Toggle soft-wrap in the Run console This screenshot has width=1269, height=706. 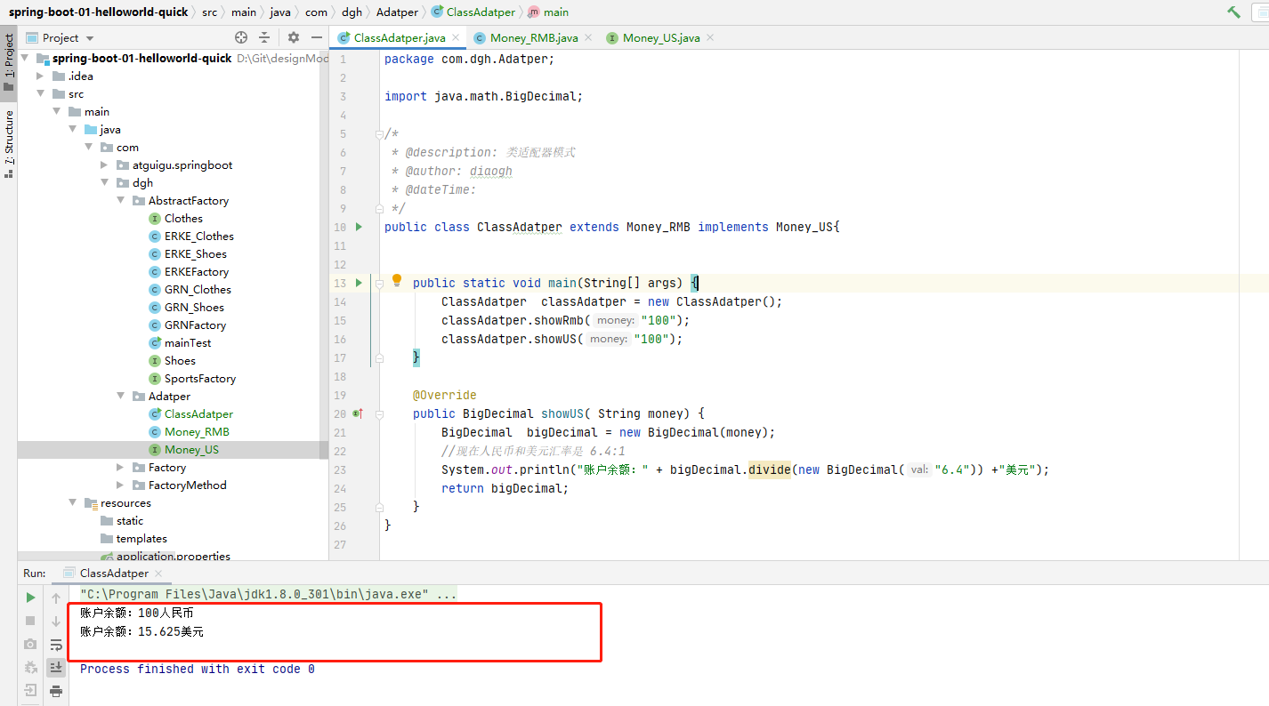click(56, 644)
